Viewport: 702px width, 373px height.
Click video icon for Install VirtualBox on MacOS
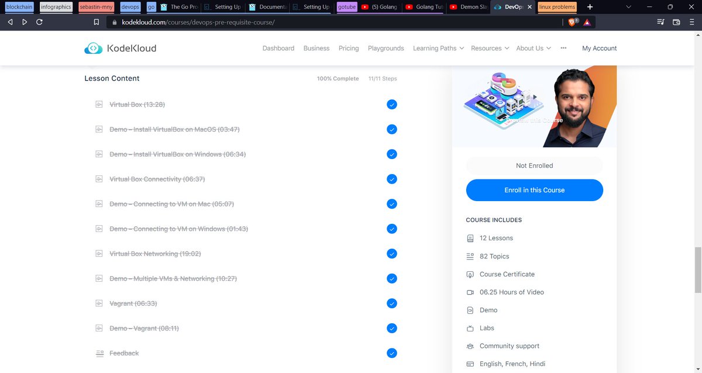pyautogui.click(x=99, y=129)
